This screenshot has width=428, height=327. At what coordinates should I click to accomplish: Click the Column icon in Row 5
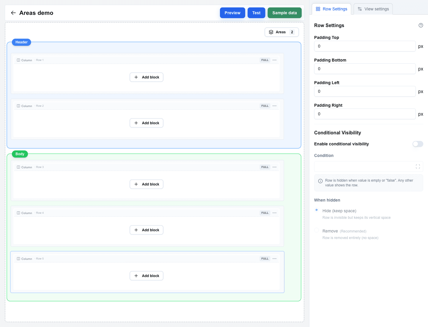(18, 259)
